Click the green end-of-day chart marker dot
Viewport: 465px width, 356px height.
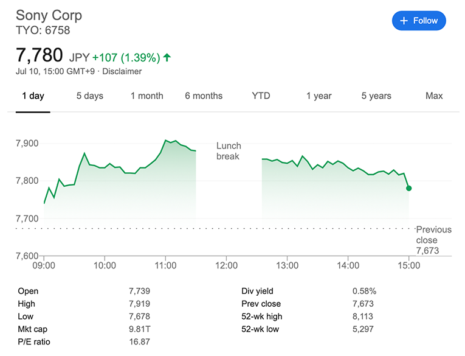[x=408, y=188]
